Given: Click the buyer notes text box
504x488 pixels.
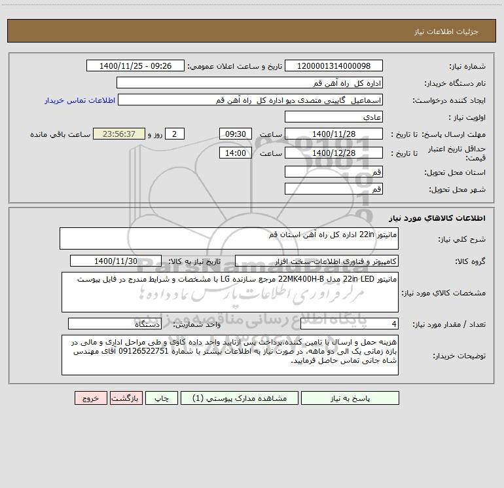Looking at the screenshot, I should [x=230, y=355].
